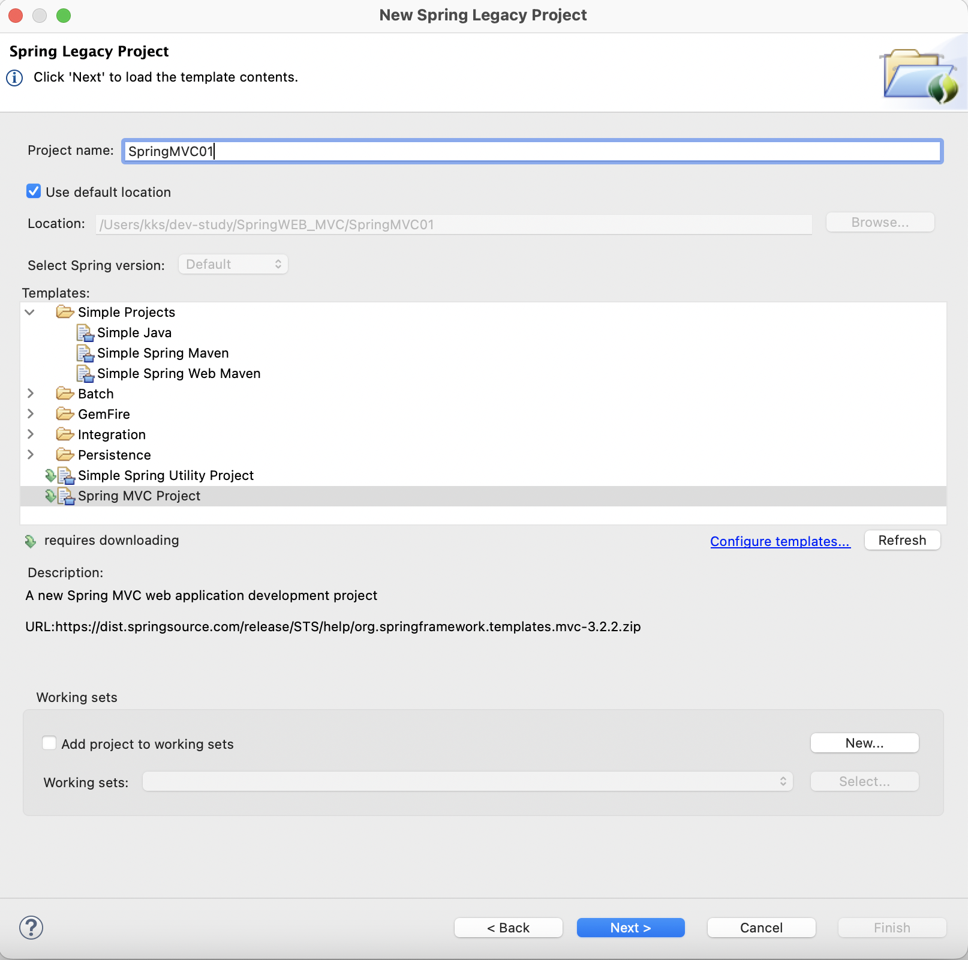This screenshot has height=960, width=968.
Task: Click the requires downloading legend icon
Action: [31, 541]
